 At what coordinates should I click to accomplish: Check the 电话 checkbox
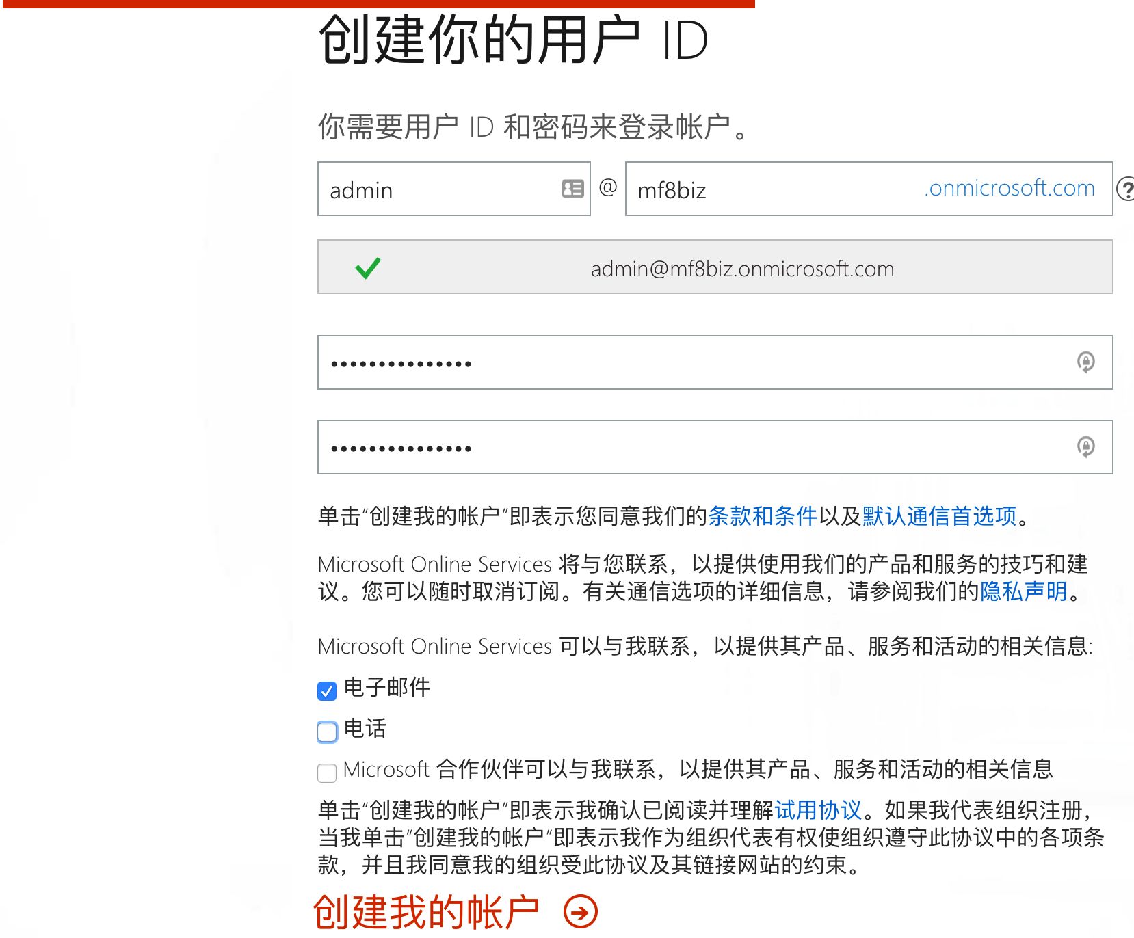pos(327,732)
